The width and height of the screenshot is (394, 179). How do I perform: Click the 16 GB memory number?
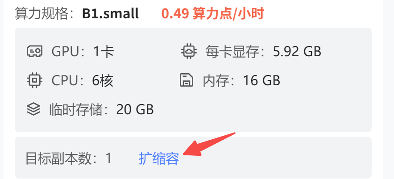(x=261, y=81)
